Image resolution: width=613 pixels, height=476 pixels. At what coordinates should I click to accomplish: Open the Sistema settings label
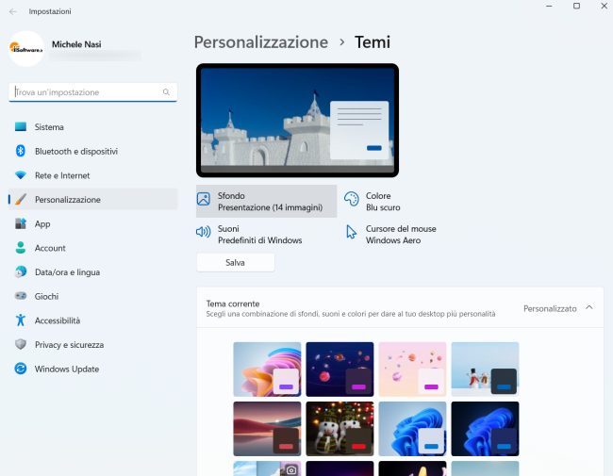tap(49, 127)
